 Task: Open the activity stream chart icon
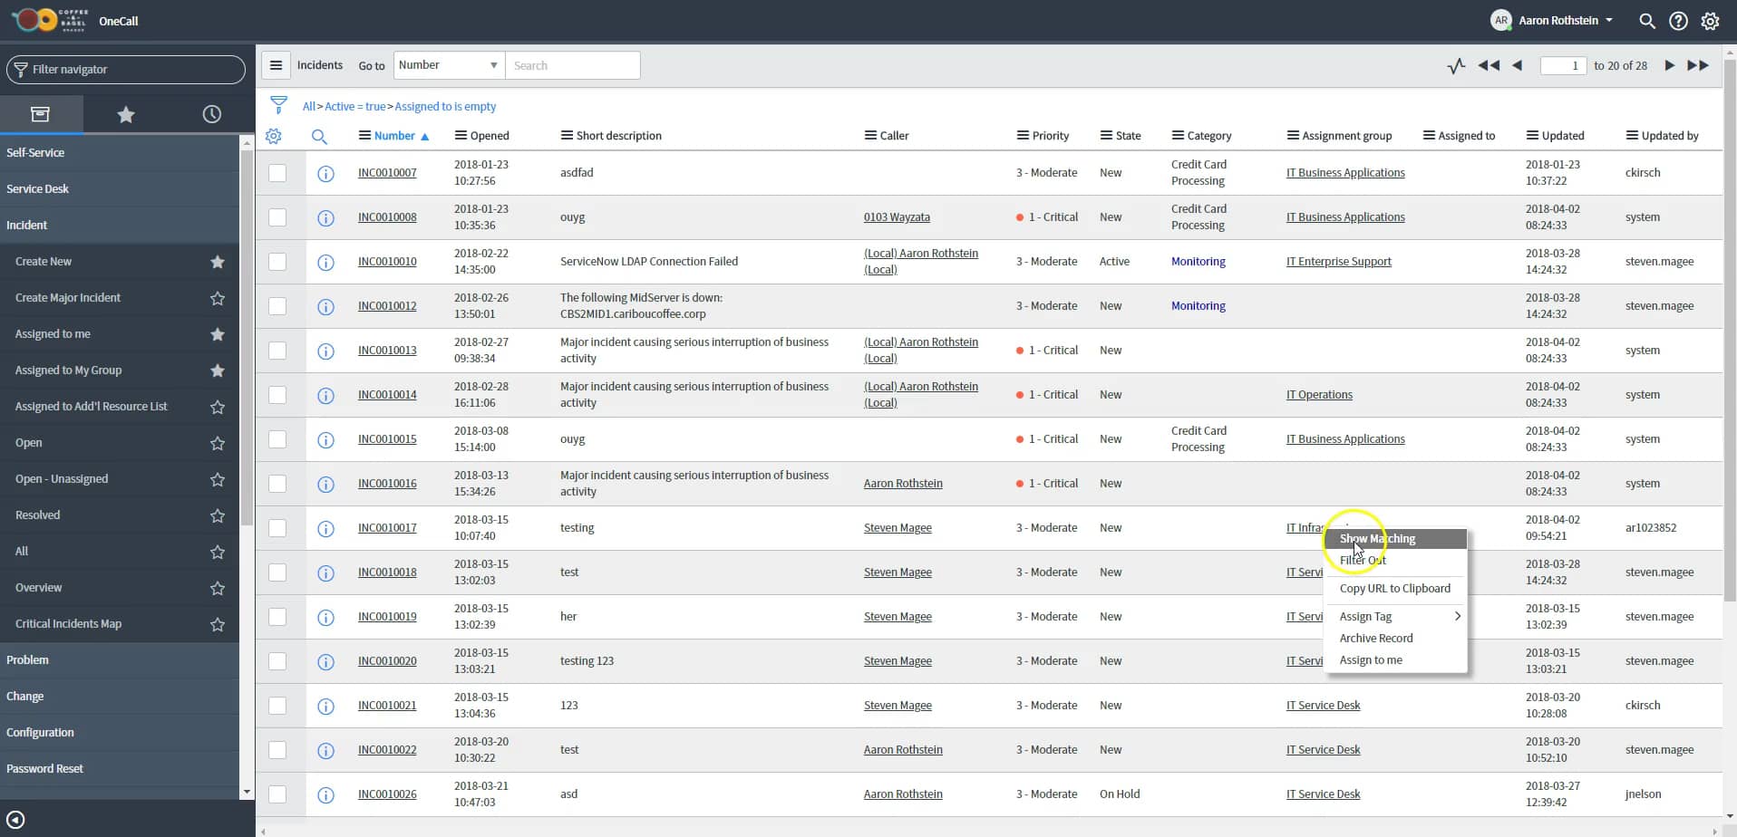tap(1456, 65)
